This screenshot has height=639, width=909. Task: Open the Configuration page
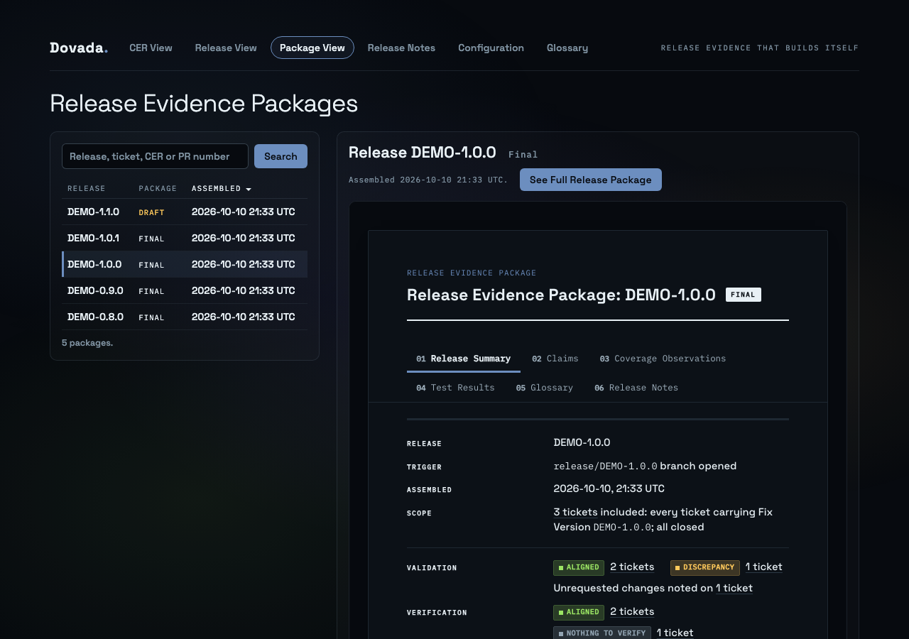pos(491,48)
